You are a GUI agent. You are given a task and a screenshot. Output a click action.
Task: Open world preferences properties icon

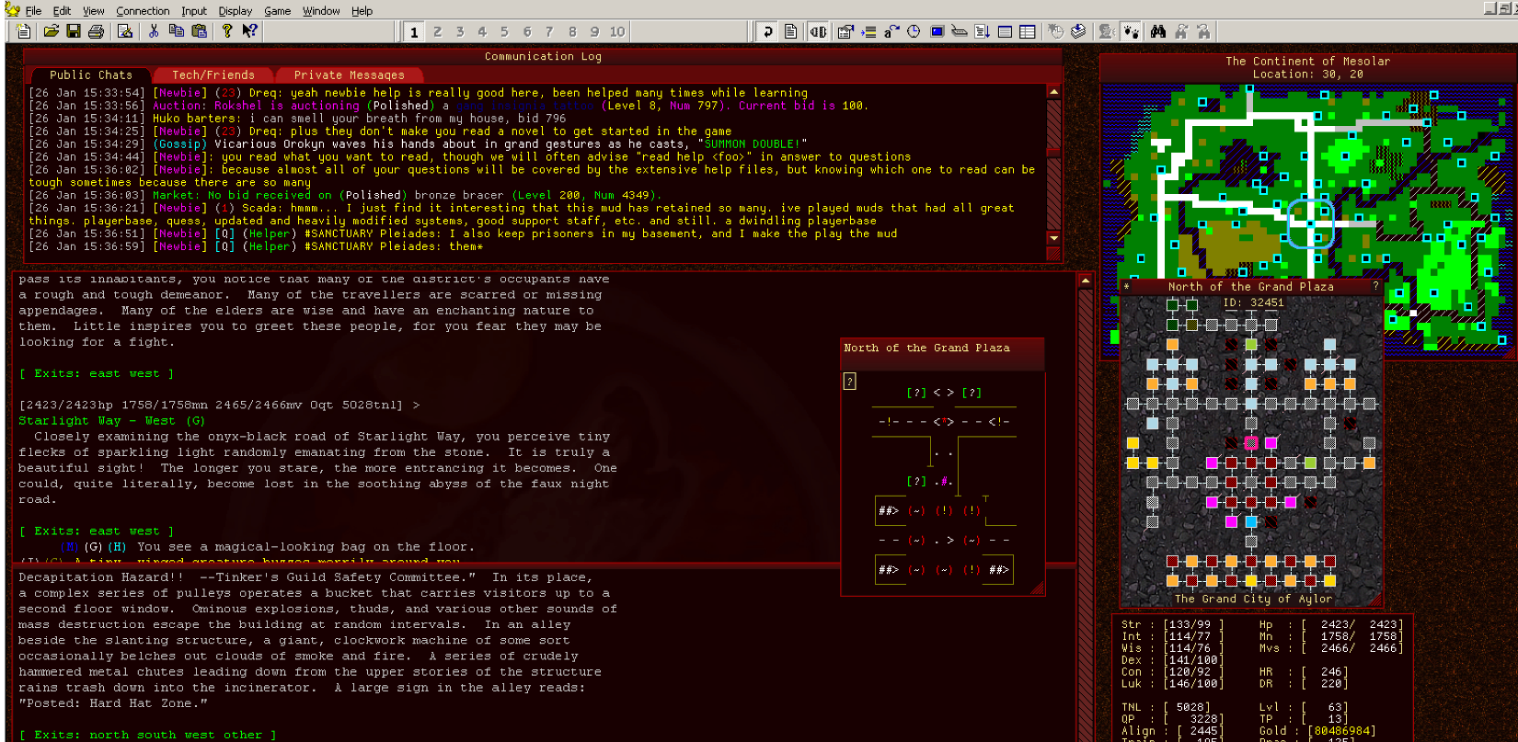pyautogui.click(x=845, y=31)
